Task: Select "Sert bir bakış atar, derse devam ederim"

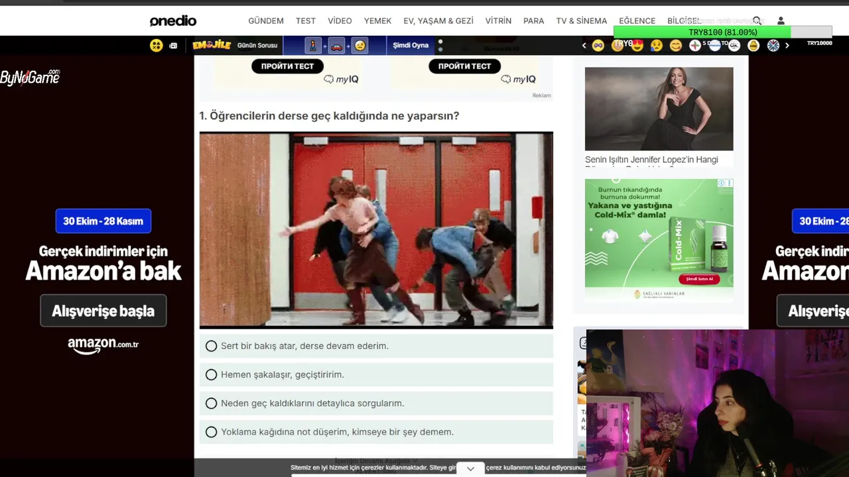Action: click(376, 346)
